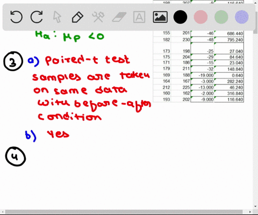Select table cell 171
The width and height of the screenshot is (258, 215).
[162, 63]
